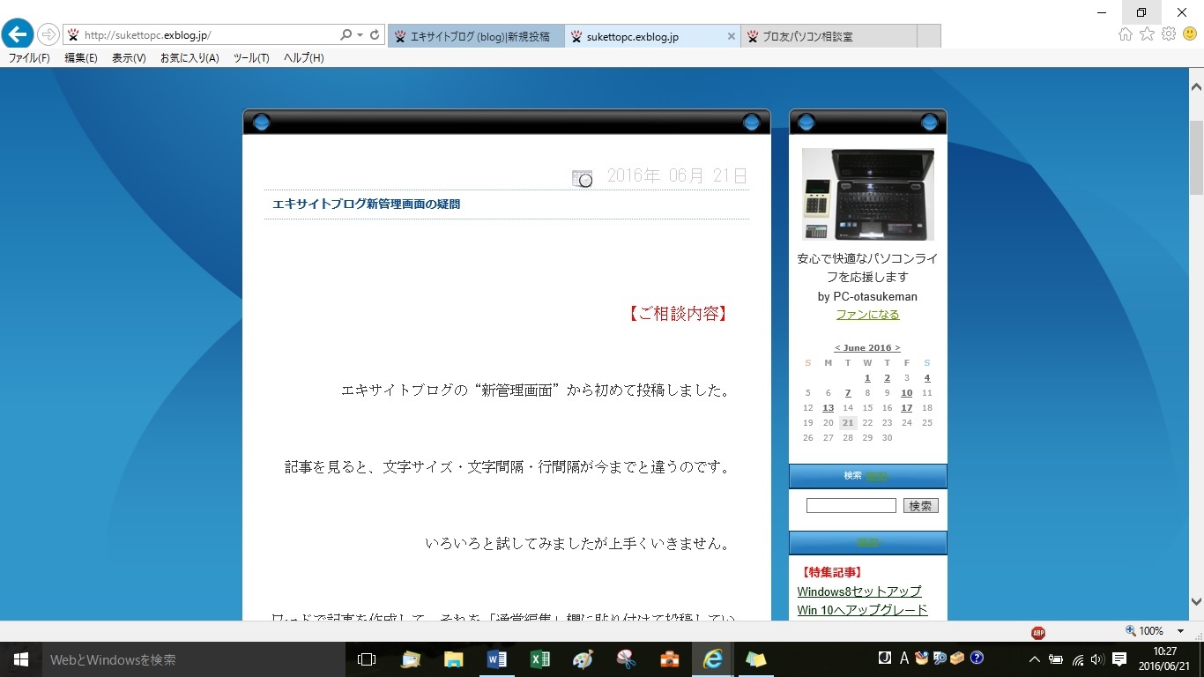Open the ツール(T) menu
This screenshot has height=677, width=1204.
pos(251,58)
